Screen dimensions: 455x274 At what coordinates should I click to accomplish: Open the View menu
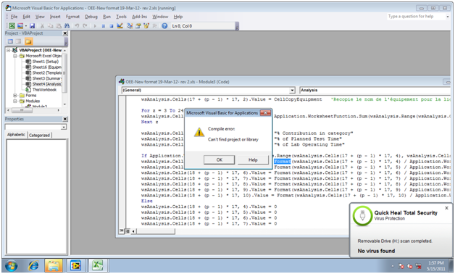[40, 17]
